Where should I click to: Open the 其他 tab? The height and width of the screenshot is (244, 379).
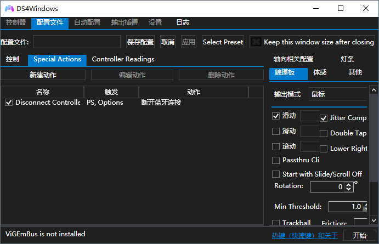355,72
